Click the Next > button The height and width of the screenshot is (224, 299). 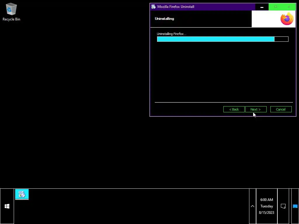[x=256, y=109]
